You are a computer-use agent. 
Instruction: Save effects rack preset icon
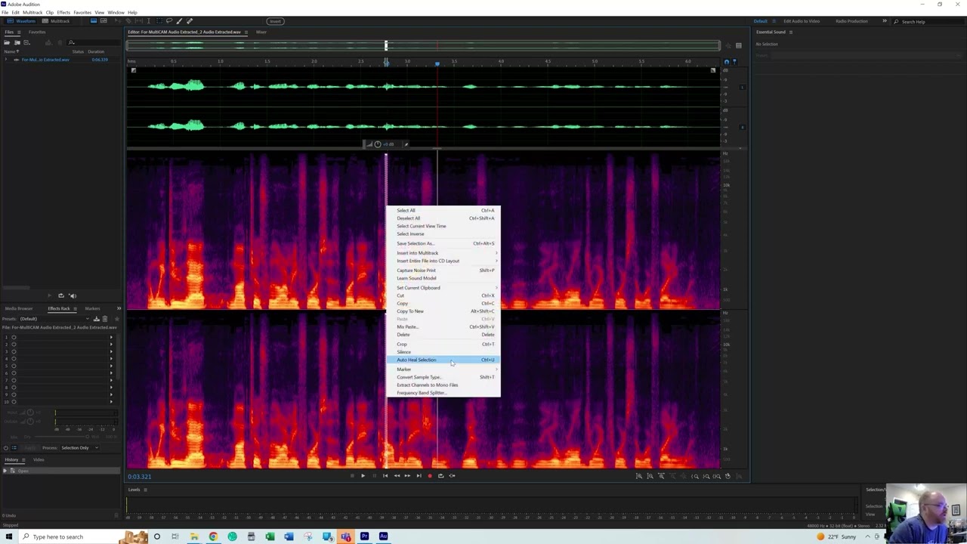tap(96, 319)
